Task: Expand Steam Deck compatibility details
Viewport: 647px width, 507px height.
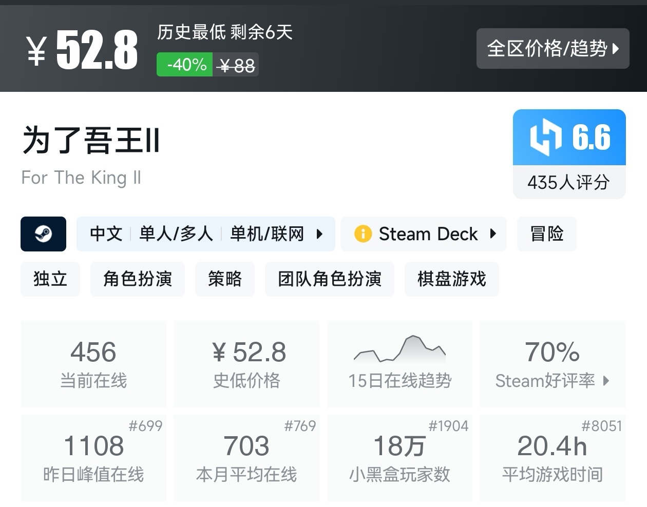Action: coord(493,234)
